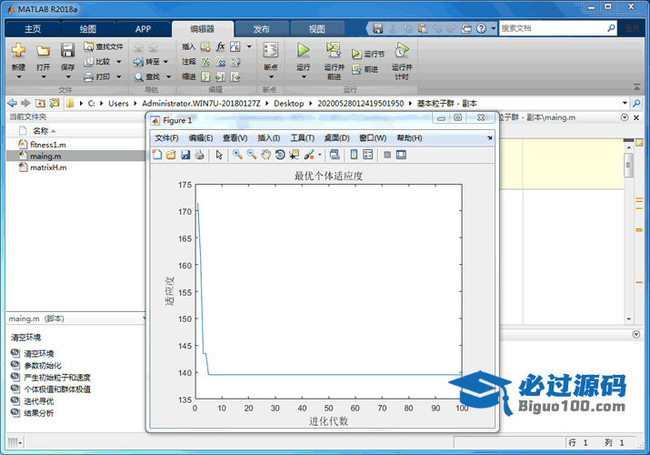The width and height of the screenshot is (650, 455).
Task: Click the print icon in Figure 1 toolbar
Action: pyautogui.click(x=199, y=155)
